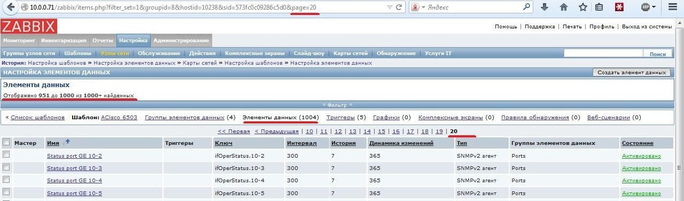Open the Мониторинг tab
The image size is (684, 201).
[x=19, y=41]
